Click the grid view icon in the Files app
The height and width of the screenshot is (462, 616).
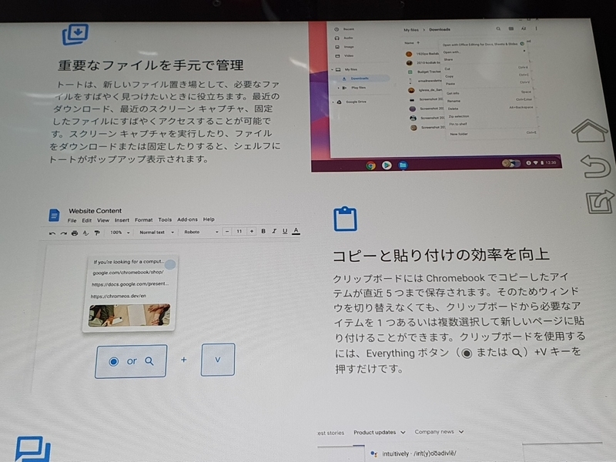[x=511, y=28]
